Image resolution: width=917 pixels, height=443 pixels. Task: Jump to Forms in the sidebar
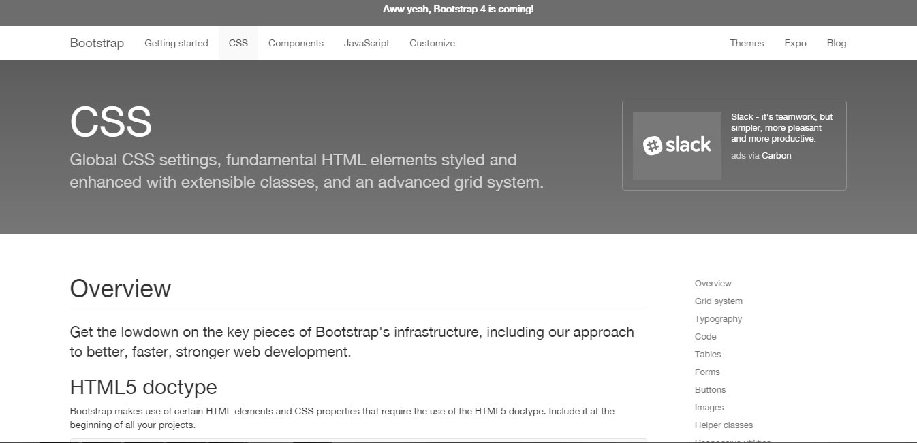[x=707, y=372]
